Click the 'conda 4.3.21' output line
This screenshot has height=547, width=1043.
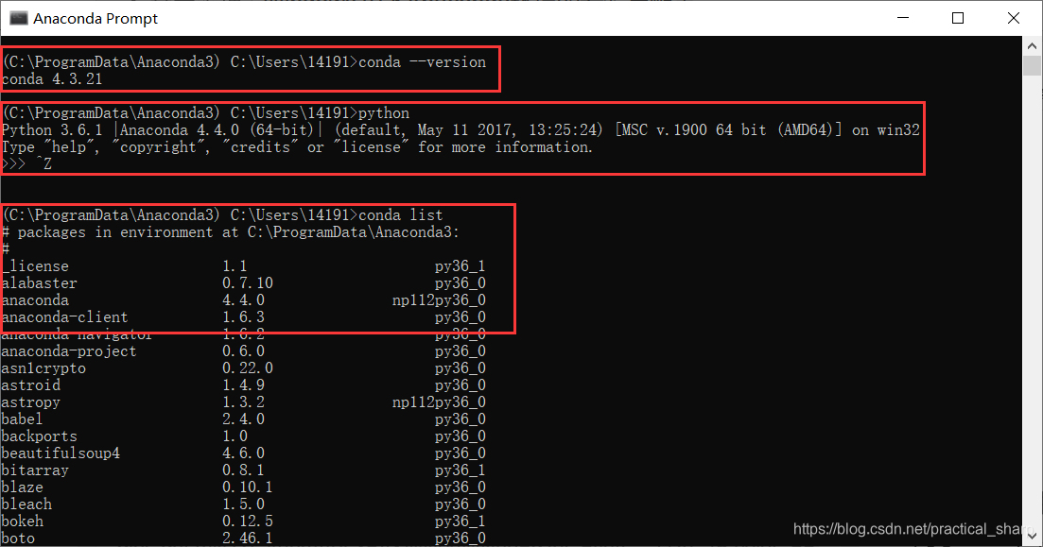pyautogui.click(x=52, y=79)
